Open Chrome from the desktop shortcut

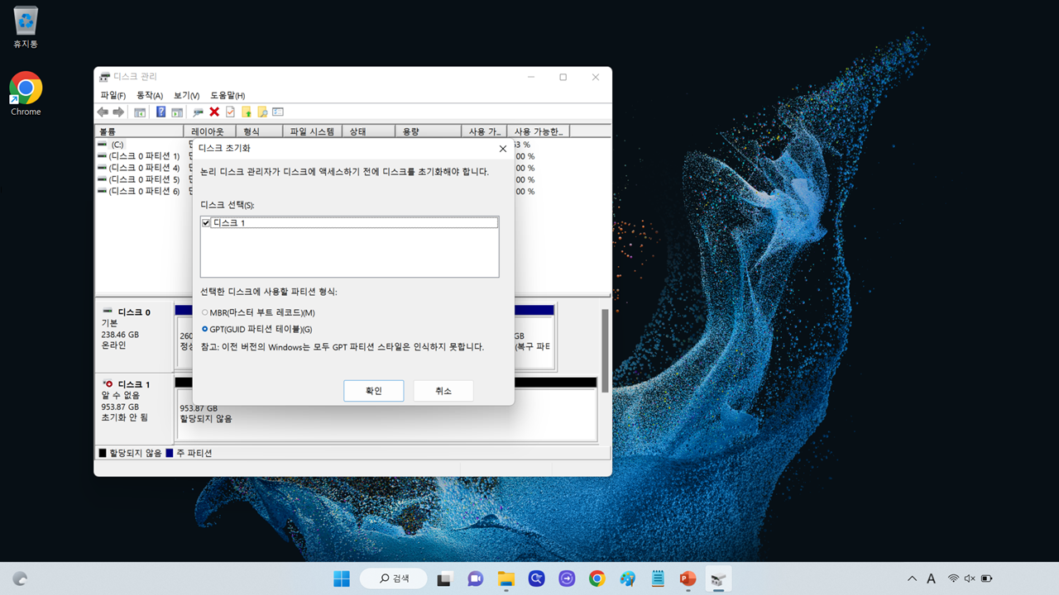[25, 87]
